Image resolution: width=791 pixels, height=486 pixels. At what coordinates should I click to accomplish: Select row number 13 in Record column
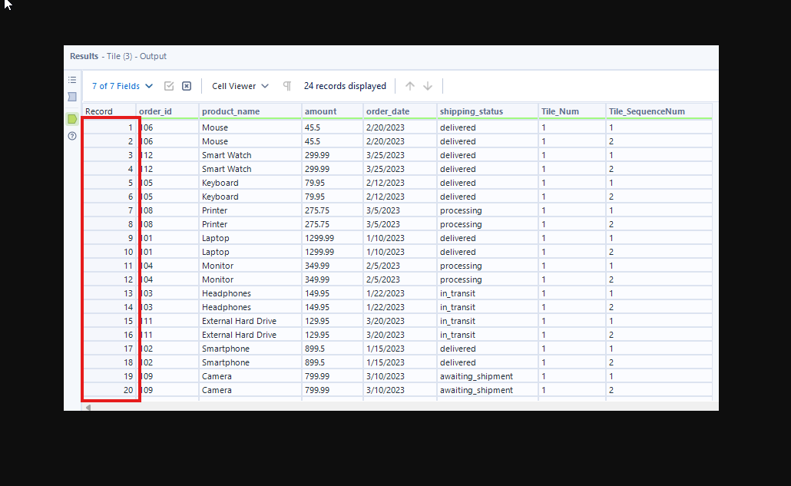111,293
